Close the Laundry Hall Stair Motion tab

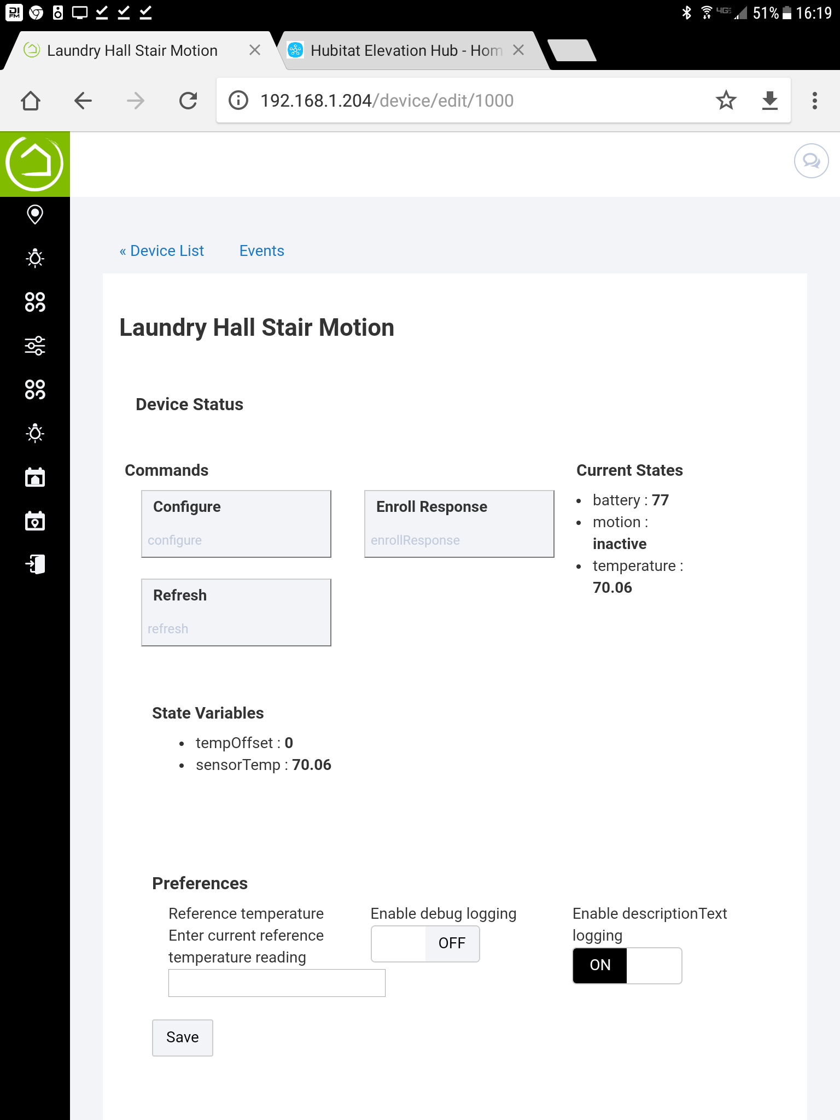[x=255, y=50]
